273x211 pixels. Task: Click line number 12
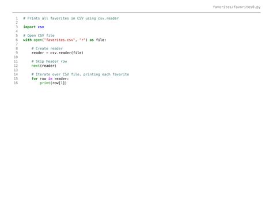pyautogui.click(x=16, y=66)
